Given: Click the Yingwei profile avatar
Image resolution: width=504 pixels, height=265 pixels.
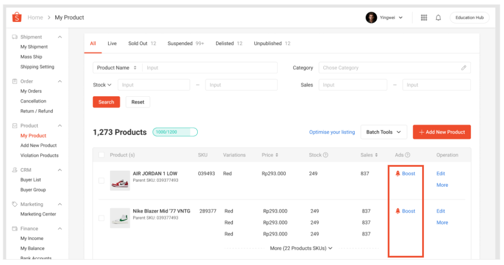Looking at the screenshot, I should click(x=371, y=18).
